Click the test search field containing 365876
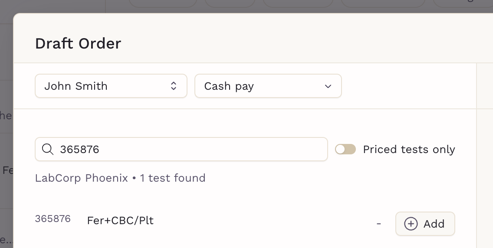Viewport: 493px width, 248px height. point(181,149)
